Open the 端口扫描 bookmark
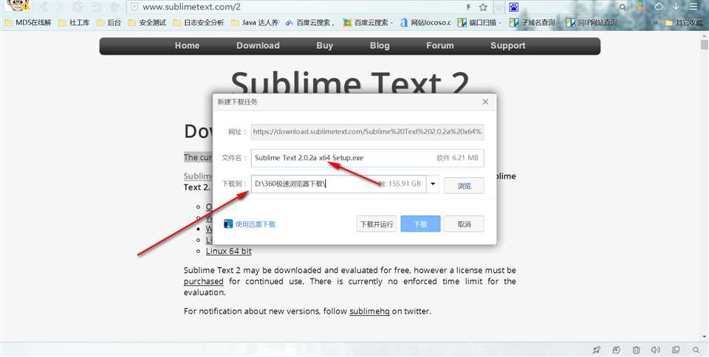 click(479, 22)
